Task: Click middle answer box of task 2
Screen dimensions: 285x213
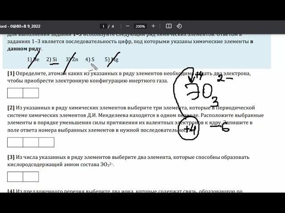Action: click(x=31, y=142)
